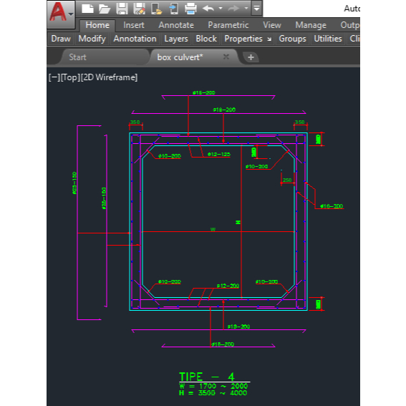Viewport: 406px width, 406px height.
Task: Expand the Draw panel
Action: 61,39
